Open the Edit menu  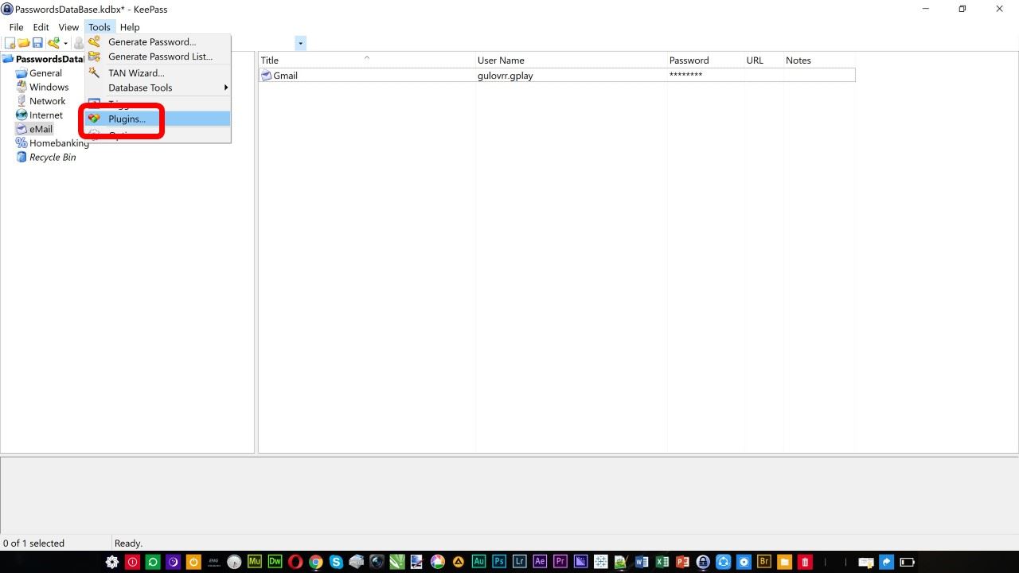(41, 27)
